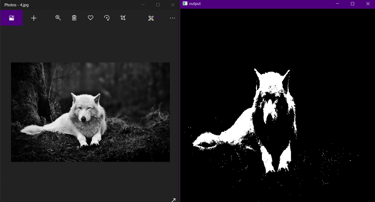Click the thresholded wolf image in output window
Viewport: 375px width, 202px height.
pos(277,105)
